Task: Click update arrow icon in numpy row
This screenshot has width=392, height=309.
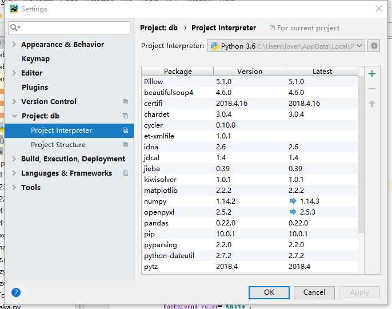Action: coord(293,201)
